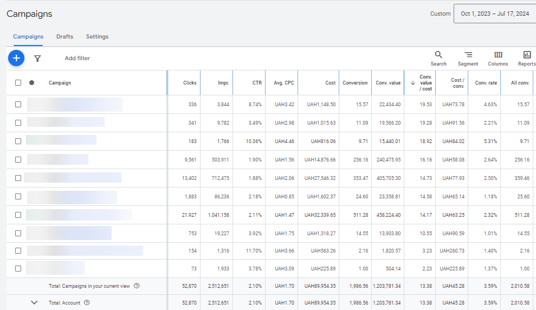Switch to the Drafts tab

64,36
